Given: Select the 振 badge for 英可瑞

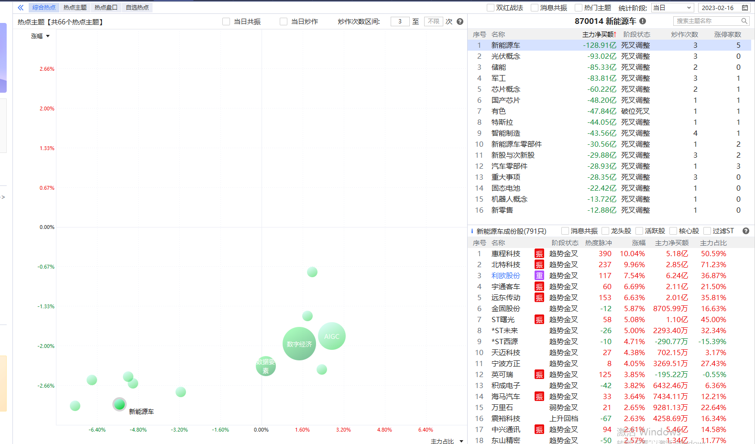Looking at the screenshot, I should tap(539, 375).
